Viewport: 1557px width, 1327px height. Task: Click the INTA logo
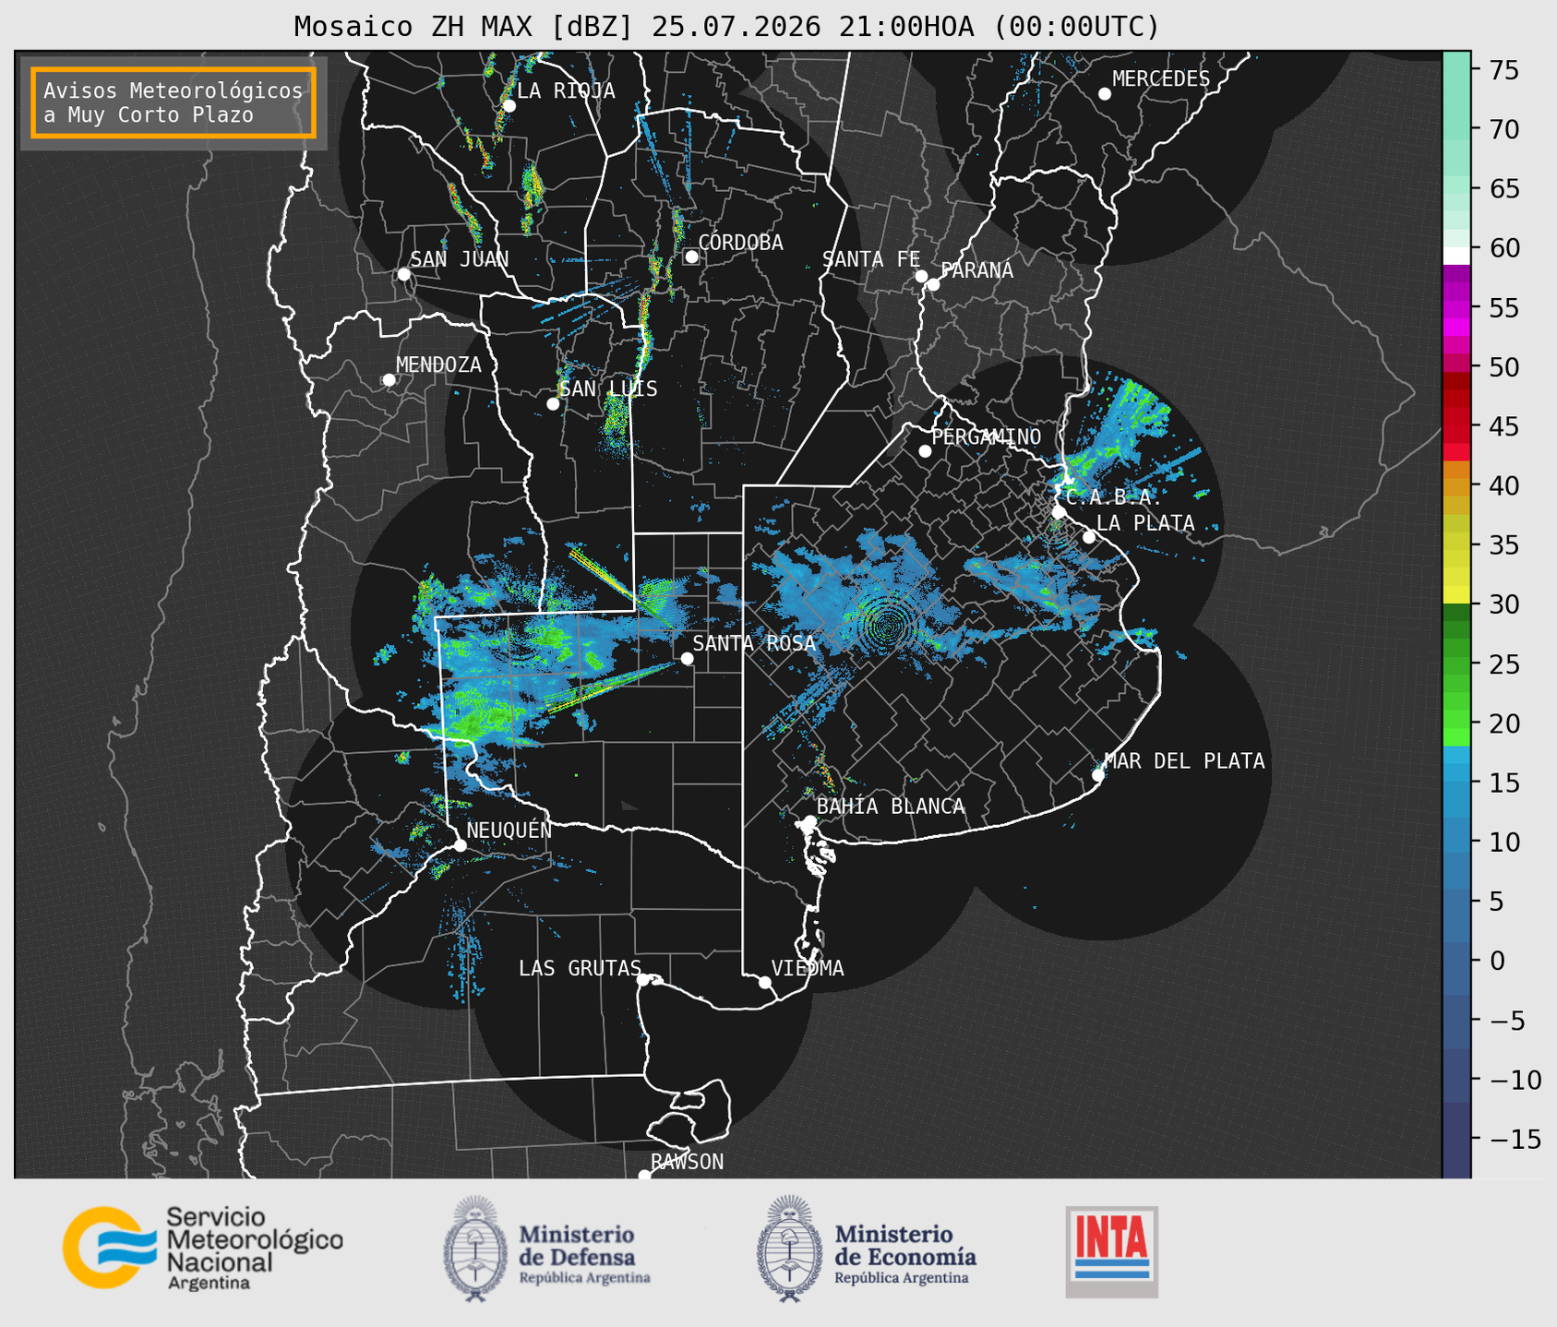pyautogui.click(x=1111, y=1251)
